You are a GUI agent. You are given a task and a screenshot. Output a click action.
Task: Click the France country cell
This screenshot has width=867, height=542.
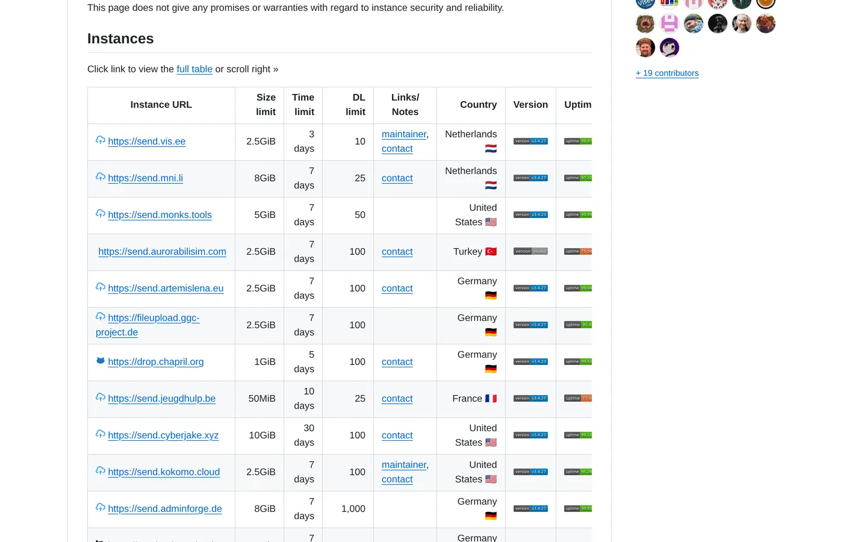coord(471,399)
